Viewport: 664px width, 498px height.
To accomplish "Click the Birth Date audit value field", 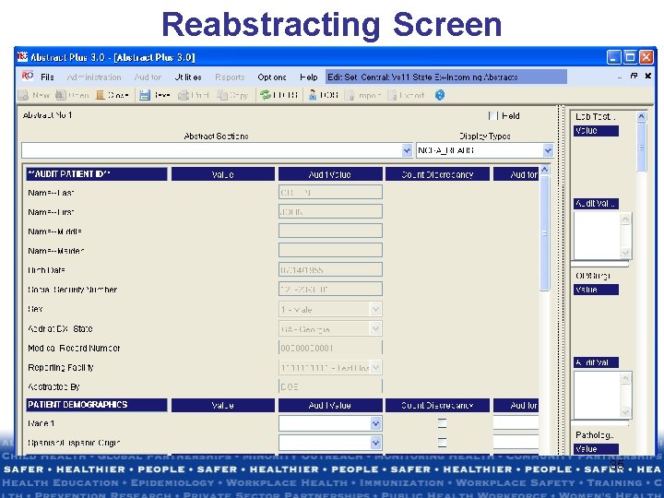I will click(330, 269).
